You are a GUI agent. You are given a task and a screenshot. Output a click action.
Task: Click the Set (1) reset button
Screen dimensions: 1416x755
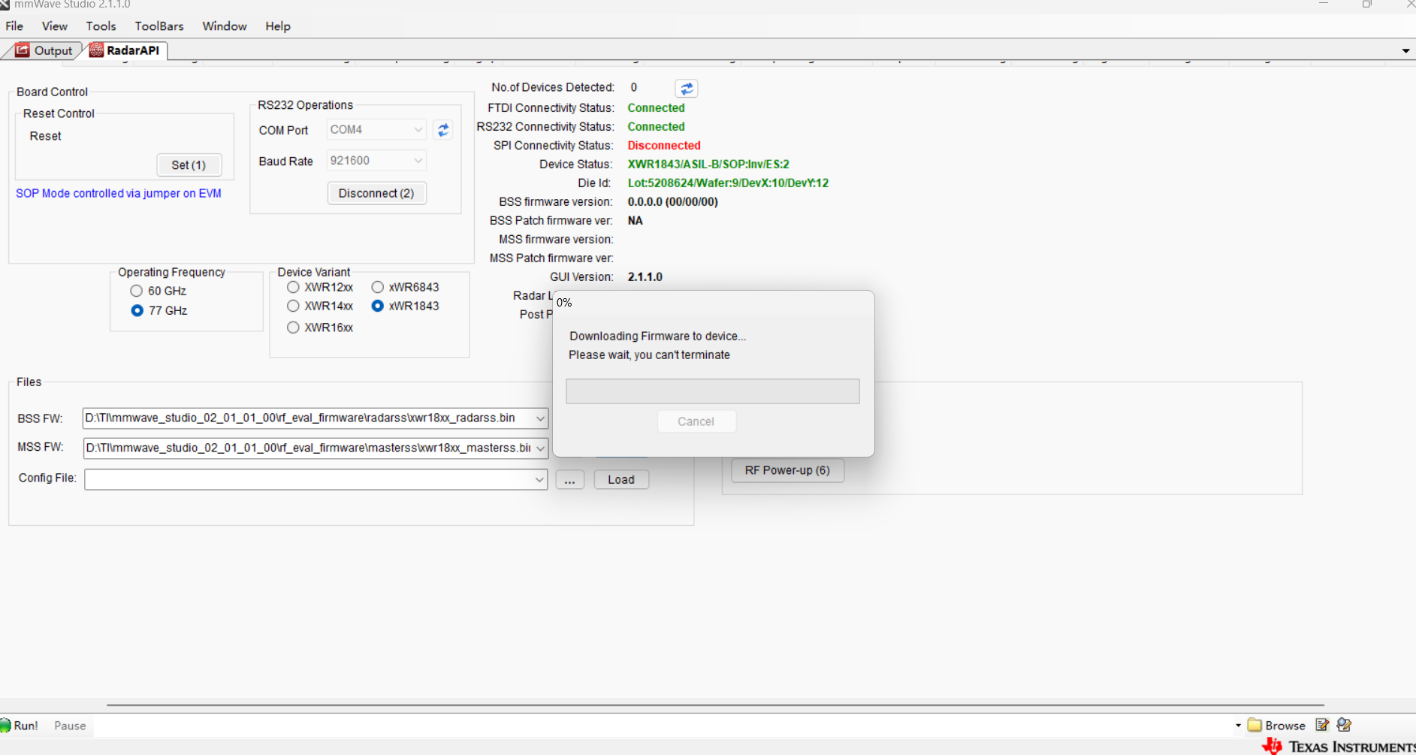tap(189, 165)
